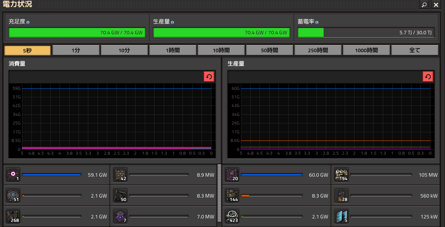
Task: Show info tooltip icon beside top 生産量
Action: click(x=172, y=22)
